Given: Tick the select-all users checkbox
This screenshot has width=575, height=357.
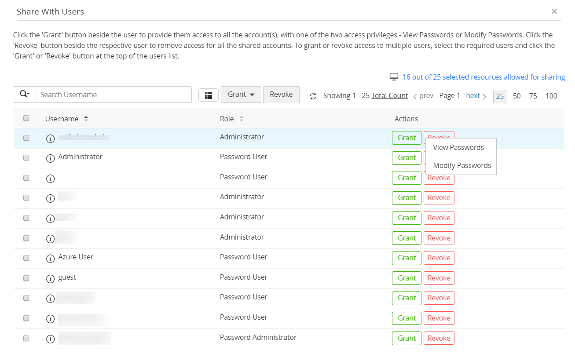Looking at the screenshot, I should click(26, 118).
